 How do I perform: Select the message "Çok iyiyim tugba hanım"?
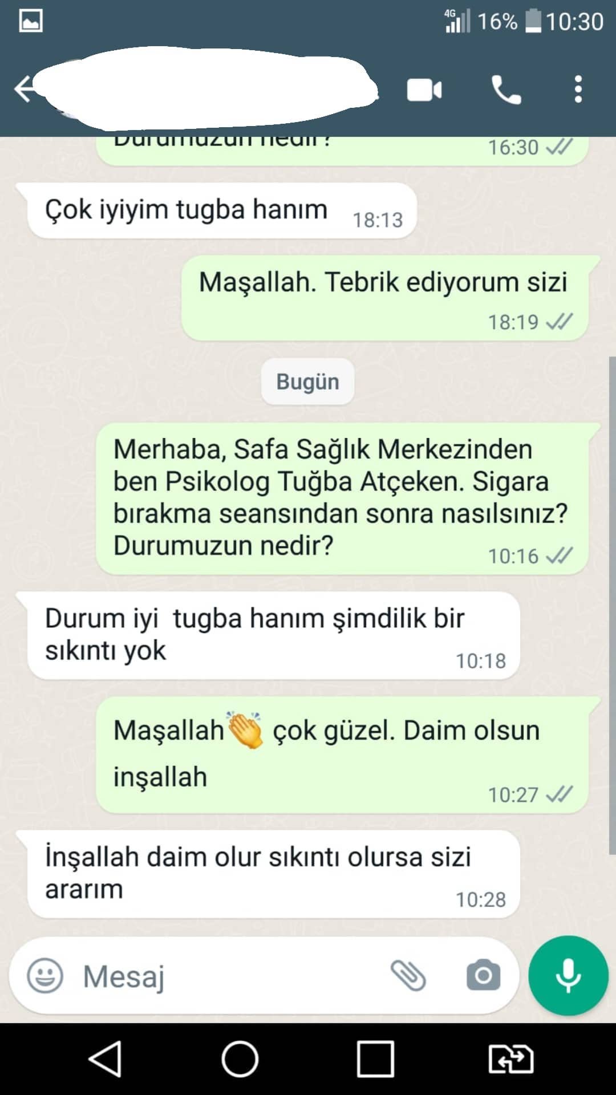click(x=221, y=210)
